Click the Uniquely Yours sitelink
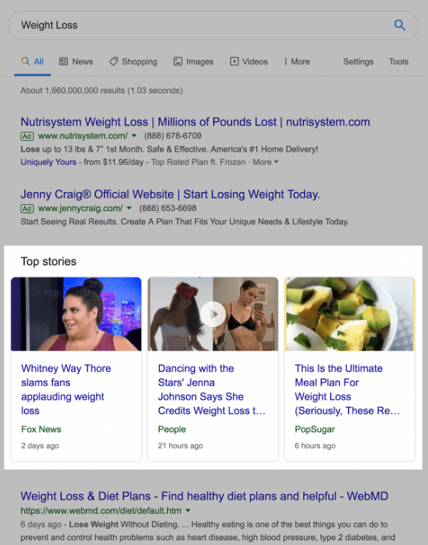Image resolution: width=428 pixels, height=545 pixels. 48,162
